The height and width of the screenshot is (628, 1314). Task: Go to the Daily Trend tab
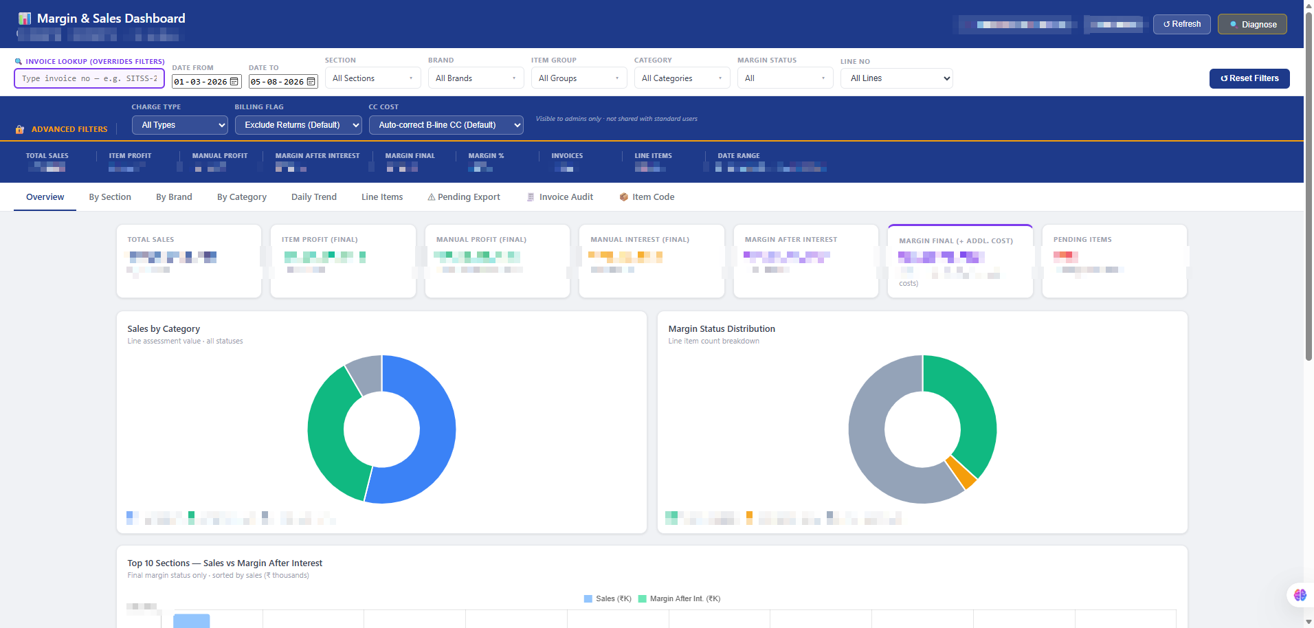point(314,197)
